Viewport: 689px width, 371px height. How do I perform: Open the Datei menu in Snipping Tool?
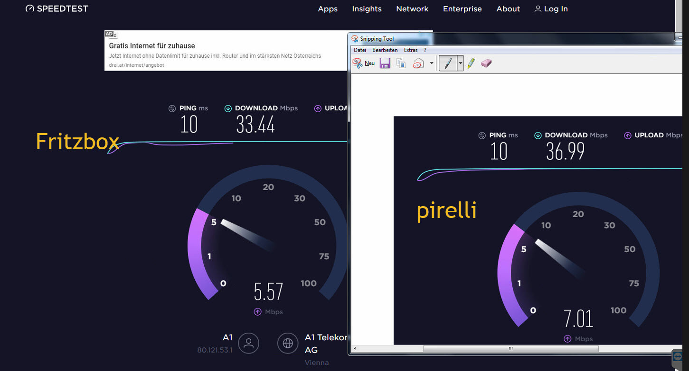pyautogui.click(x=360, y=50)
